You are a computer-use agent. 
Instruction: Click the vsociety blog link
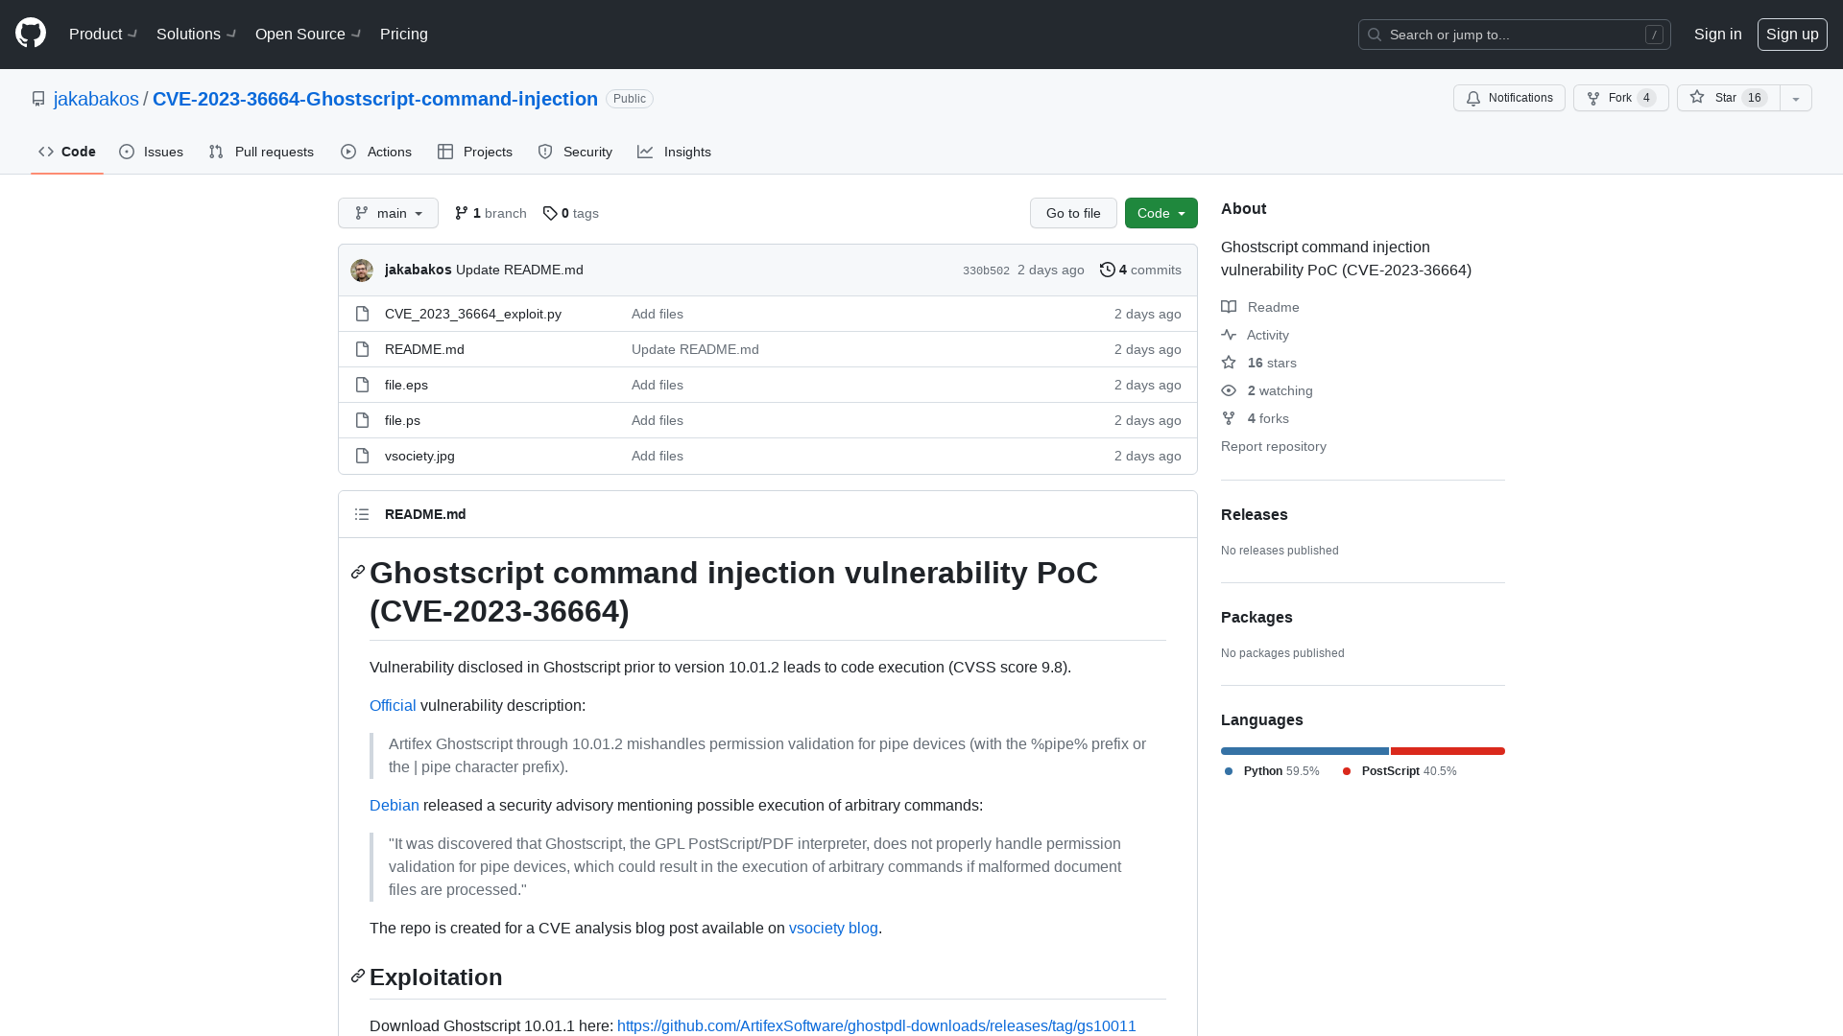click(833, 928)
